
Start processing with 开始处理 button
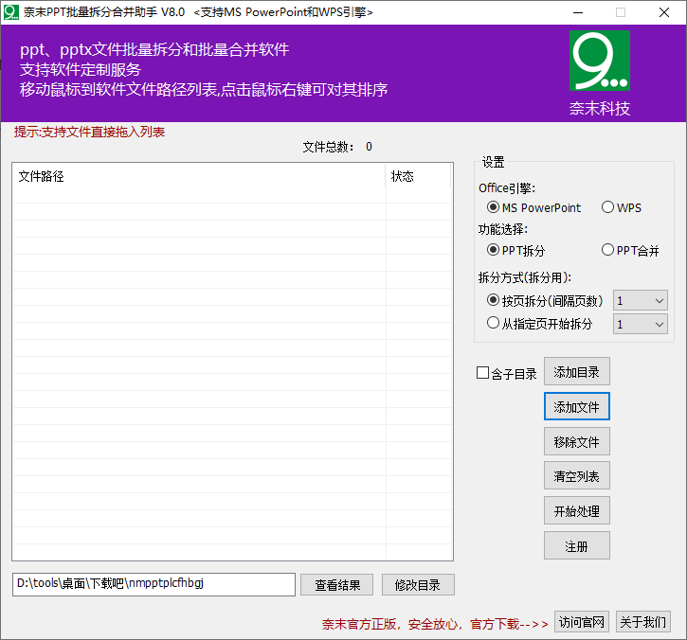[576, 511]
